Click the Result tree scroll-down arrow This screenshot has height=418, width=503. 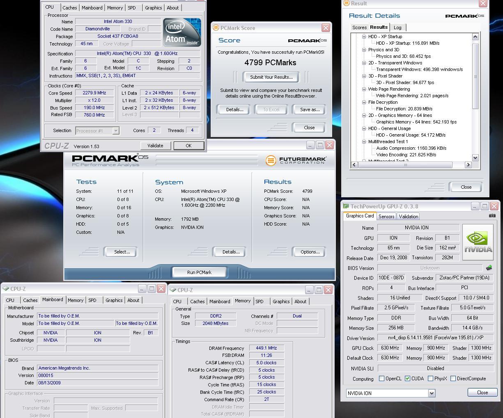[475, 158]
